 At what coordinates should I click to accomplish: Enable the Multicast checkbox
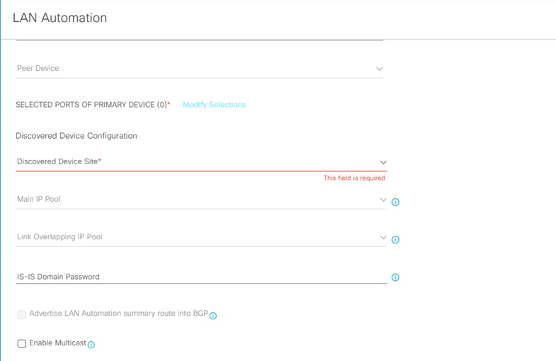point(22,343)
